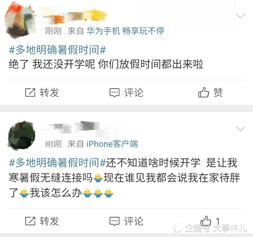Viewport: 253px width, 237px height.
Task: Open second post's chevron dropdown menu
Action: click(x=241, y=128)
